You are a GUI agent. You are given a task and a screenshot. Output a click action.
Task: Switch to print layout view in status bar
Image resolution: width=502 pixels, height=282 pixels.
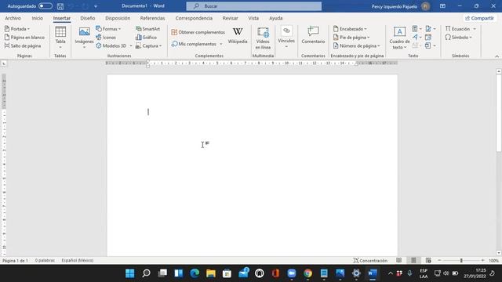coord(413,261)
